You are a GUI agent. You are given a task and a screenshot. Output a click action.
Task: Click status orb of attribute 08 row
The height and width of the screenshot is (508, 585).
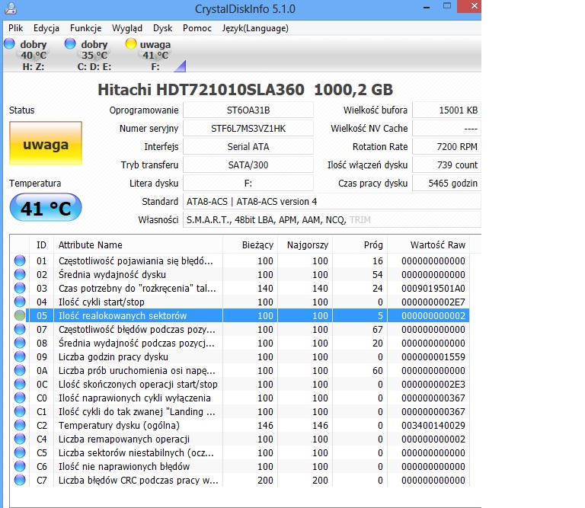point(20,343)
